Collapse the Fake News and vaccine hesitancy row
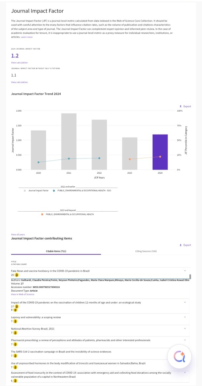 click(185, 270)
